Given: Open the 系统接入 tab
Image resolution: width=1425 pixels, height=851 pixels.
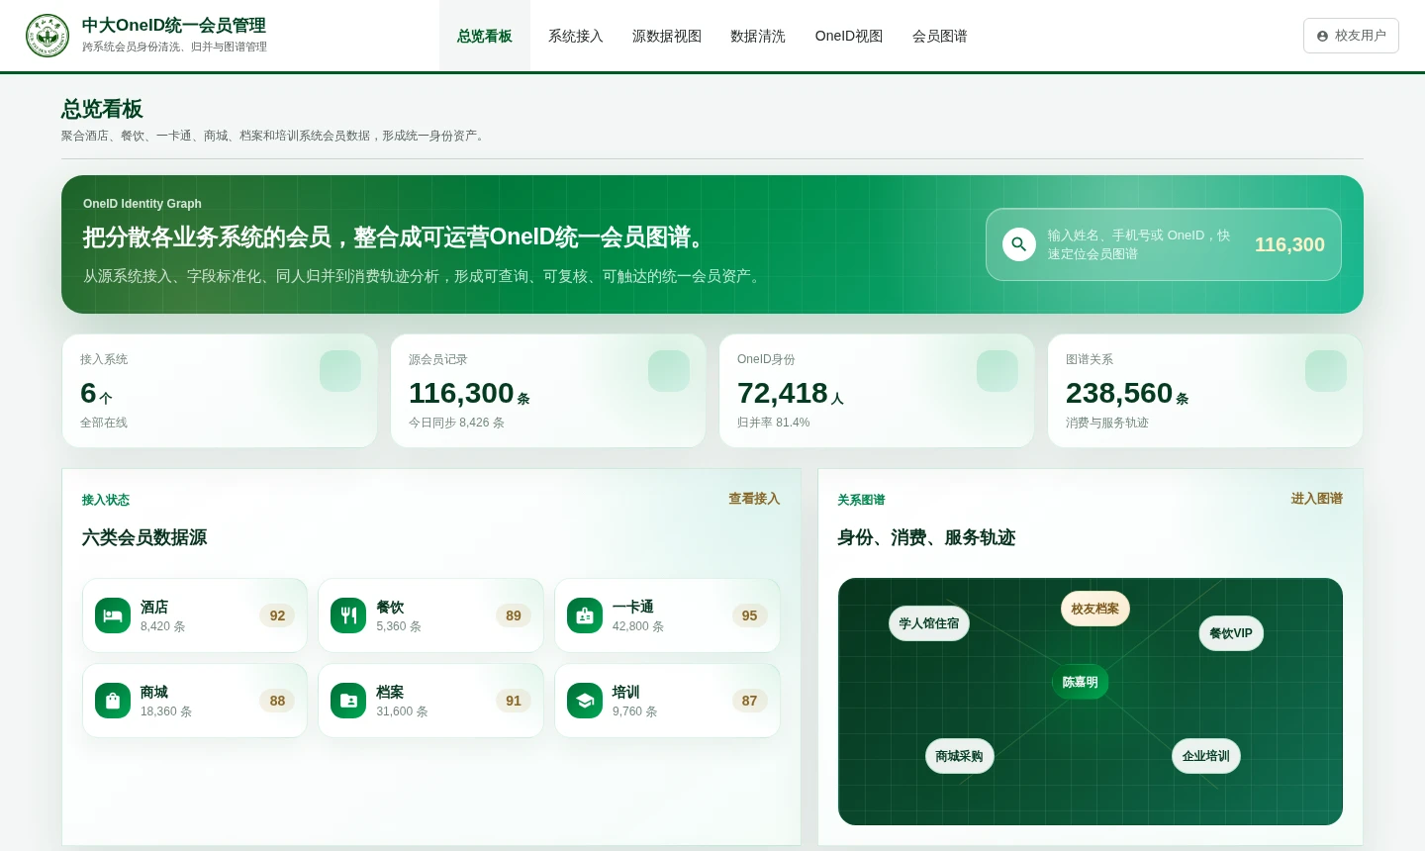Looking at the screenshot, I should (x=576, y=36).
